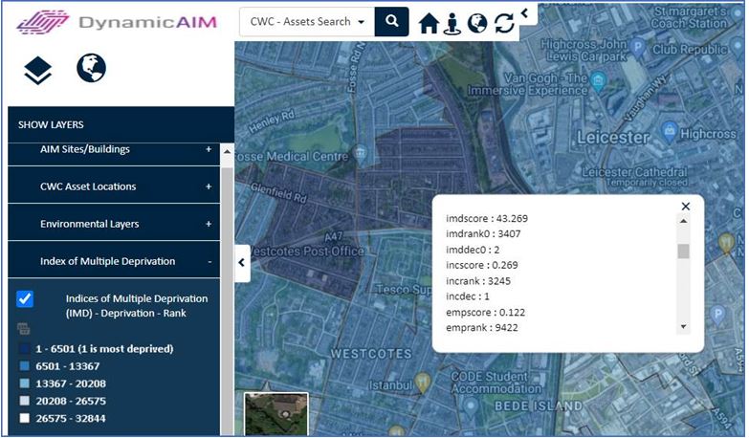Click the search magnifier button
Viewport: 749px width, 438px height.
[x=391, y=21]
